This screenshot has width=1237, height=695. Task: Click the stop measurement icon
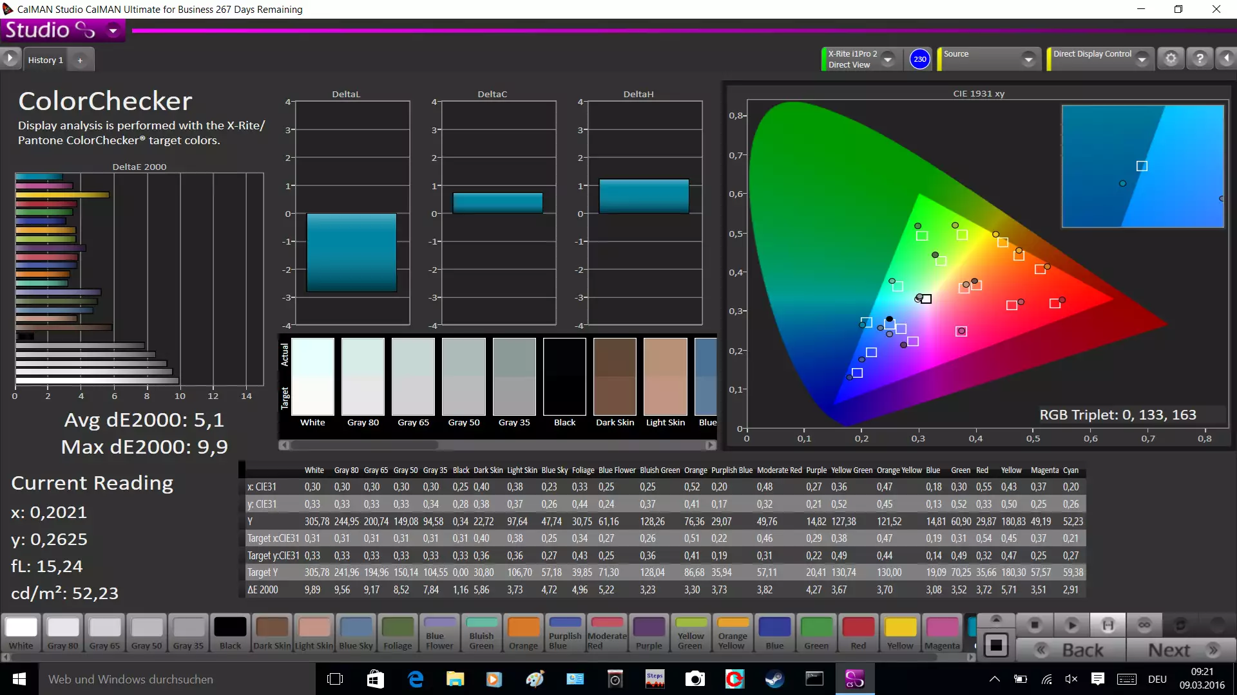tap(1035, 625)
